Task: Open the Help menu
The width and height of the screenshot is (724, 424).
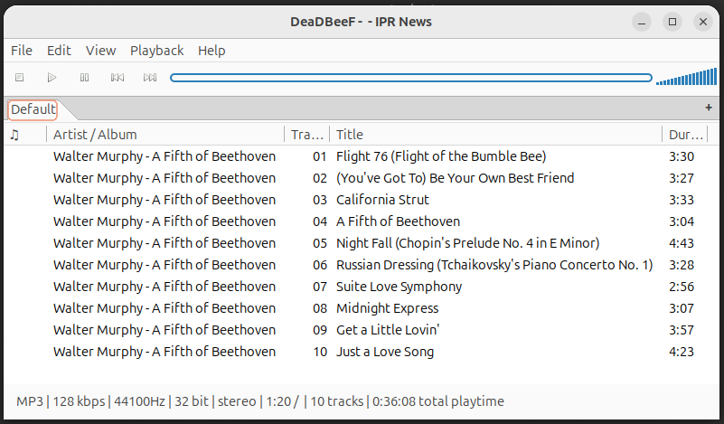Action: (212, 51)
